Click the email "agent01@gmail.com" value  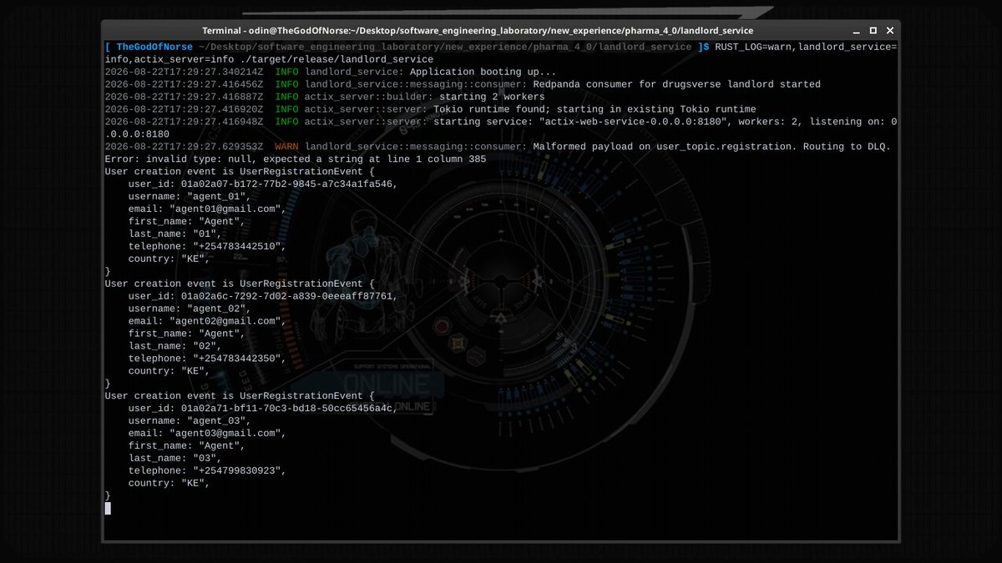pyautogui.click(x=226, y=209)
